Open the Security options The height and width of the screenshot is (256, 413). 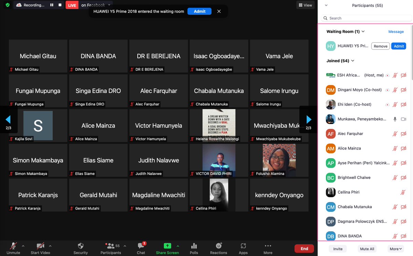coord(81,248)
